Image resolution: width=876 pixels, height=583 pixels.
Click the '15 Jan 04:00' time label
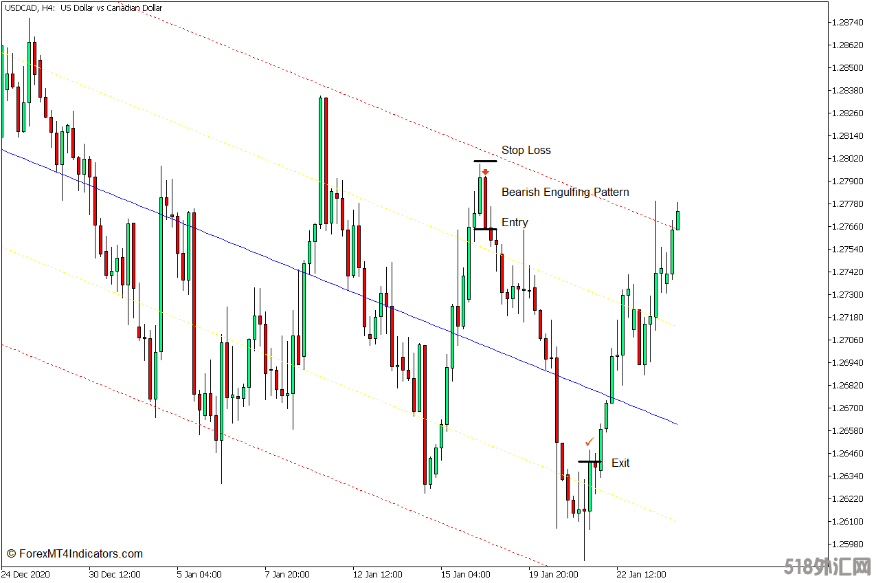pos(464,573)
